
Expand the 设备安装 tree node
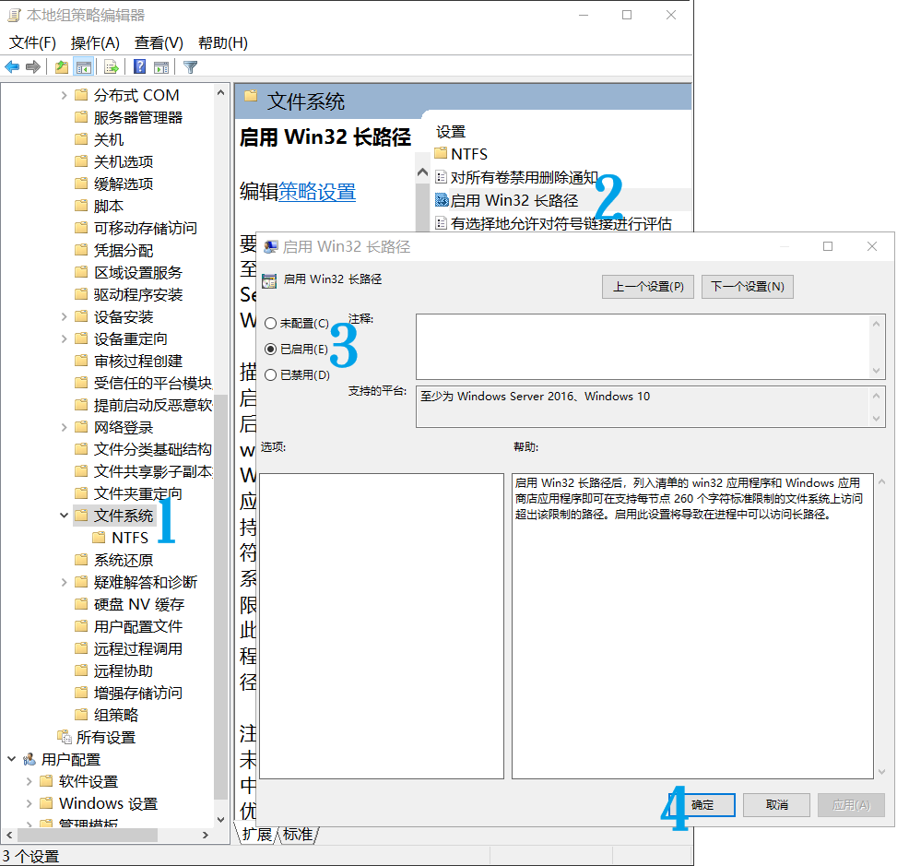coord(65,316)
